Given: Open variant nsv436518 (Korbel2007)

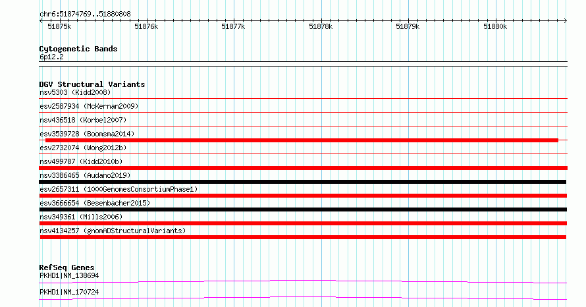Looking at the screenshot, I should point(83,120).
